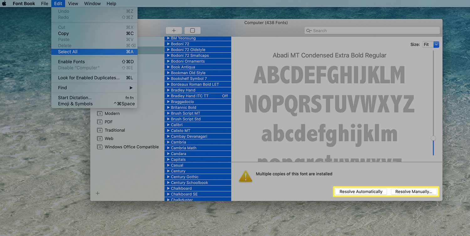Expand the Bradley Hand ITC TT family

[x=168, y=96]
